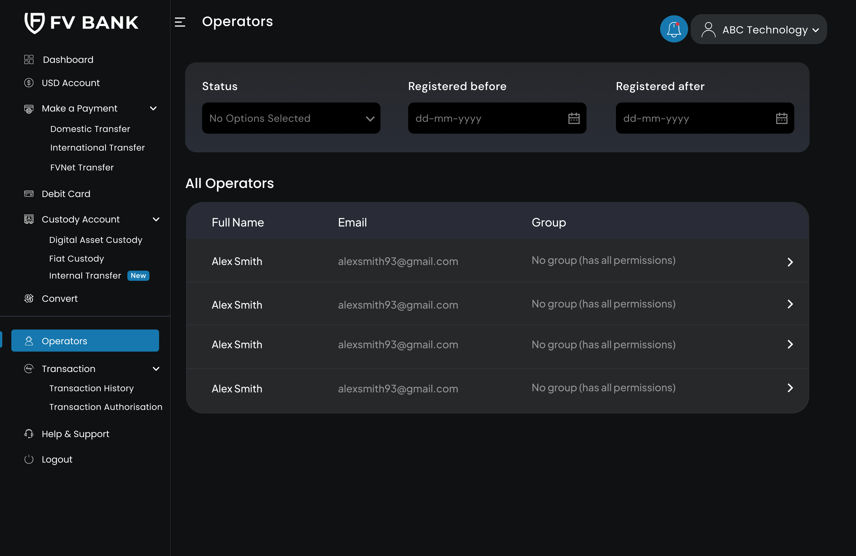Go to Transaction History page
856x556 pixels.
click(x=91, y=388)
